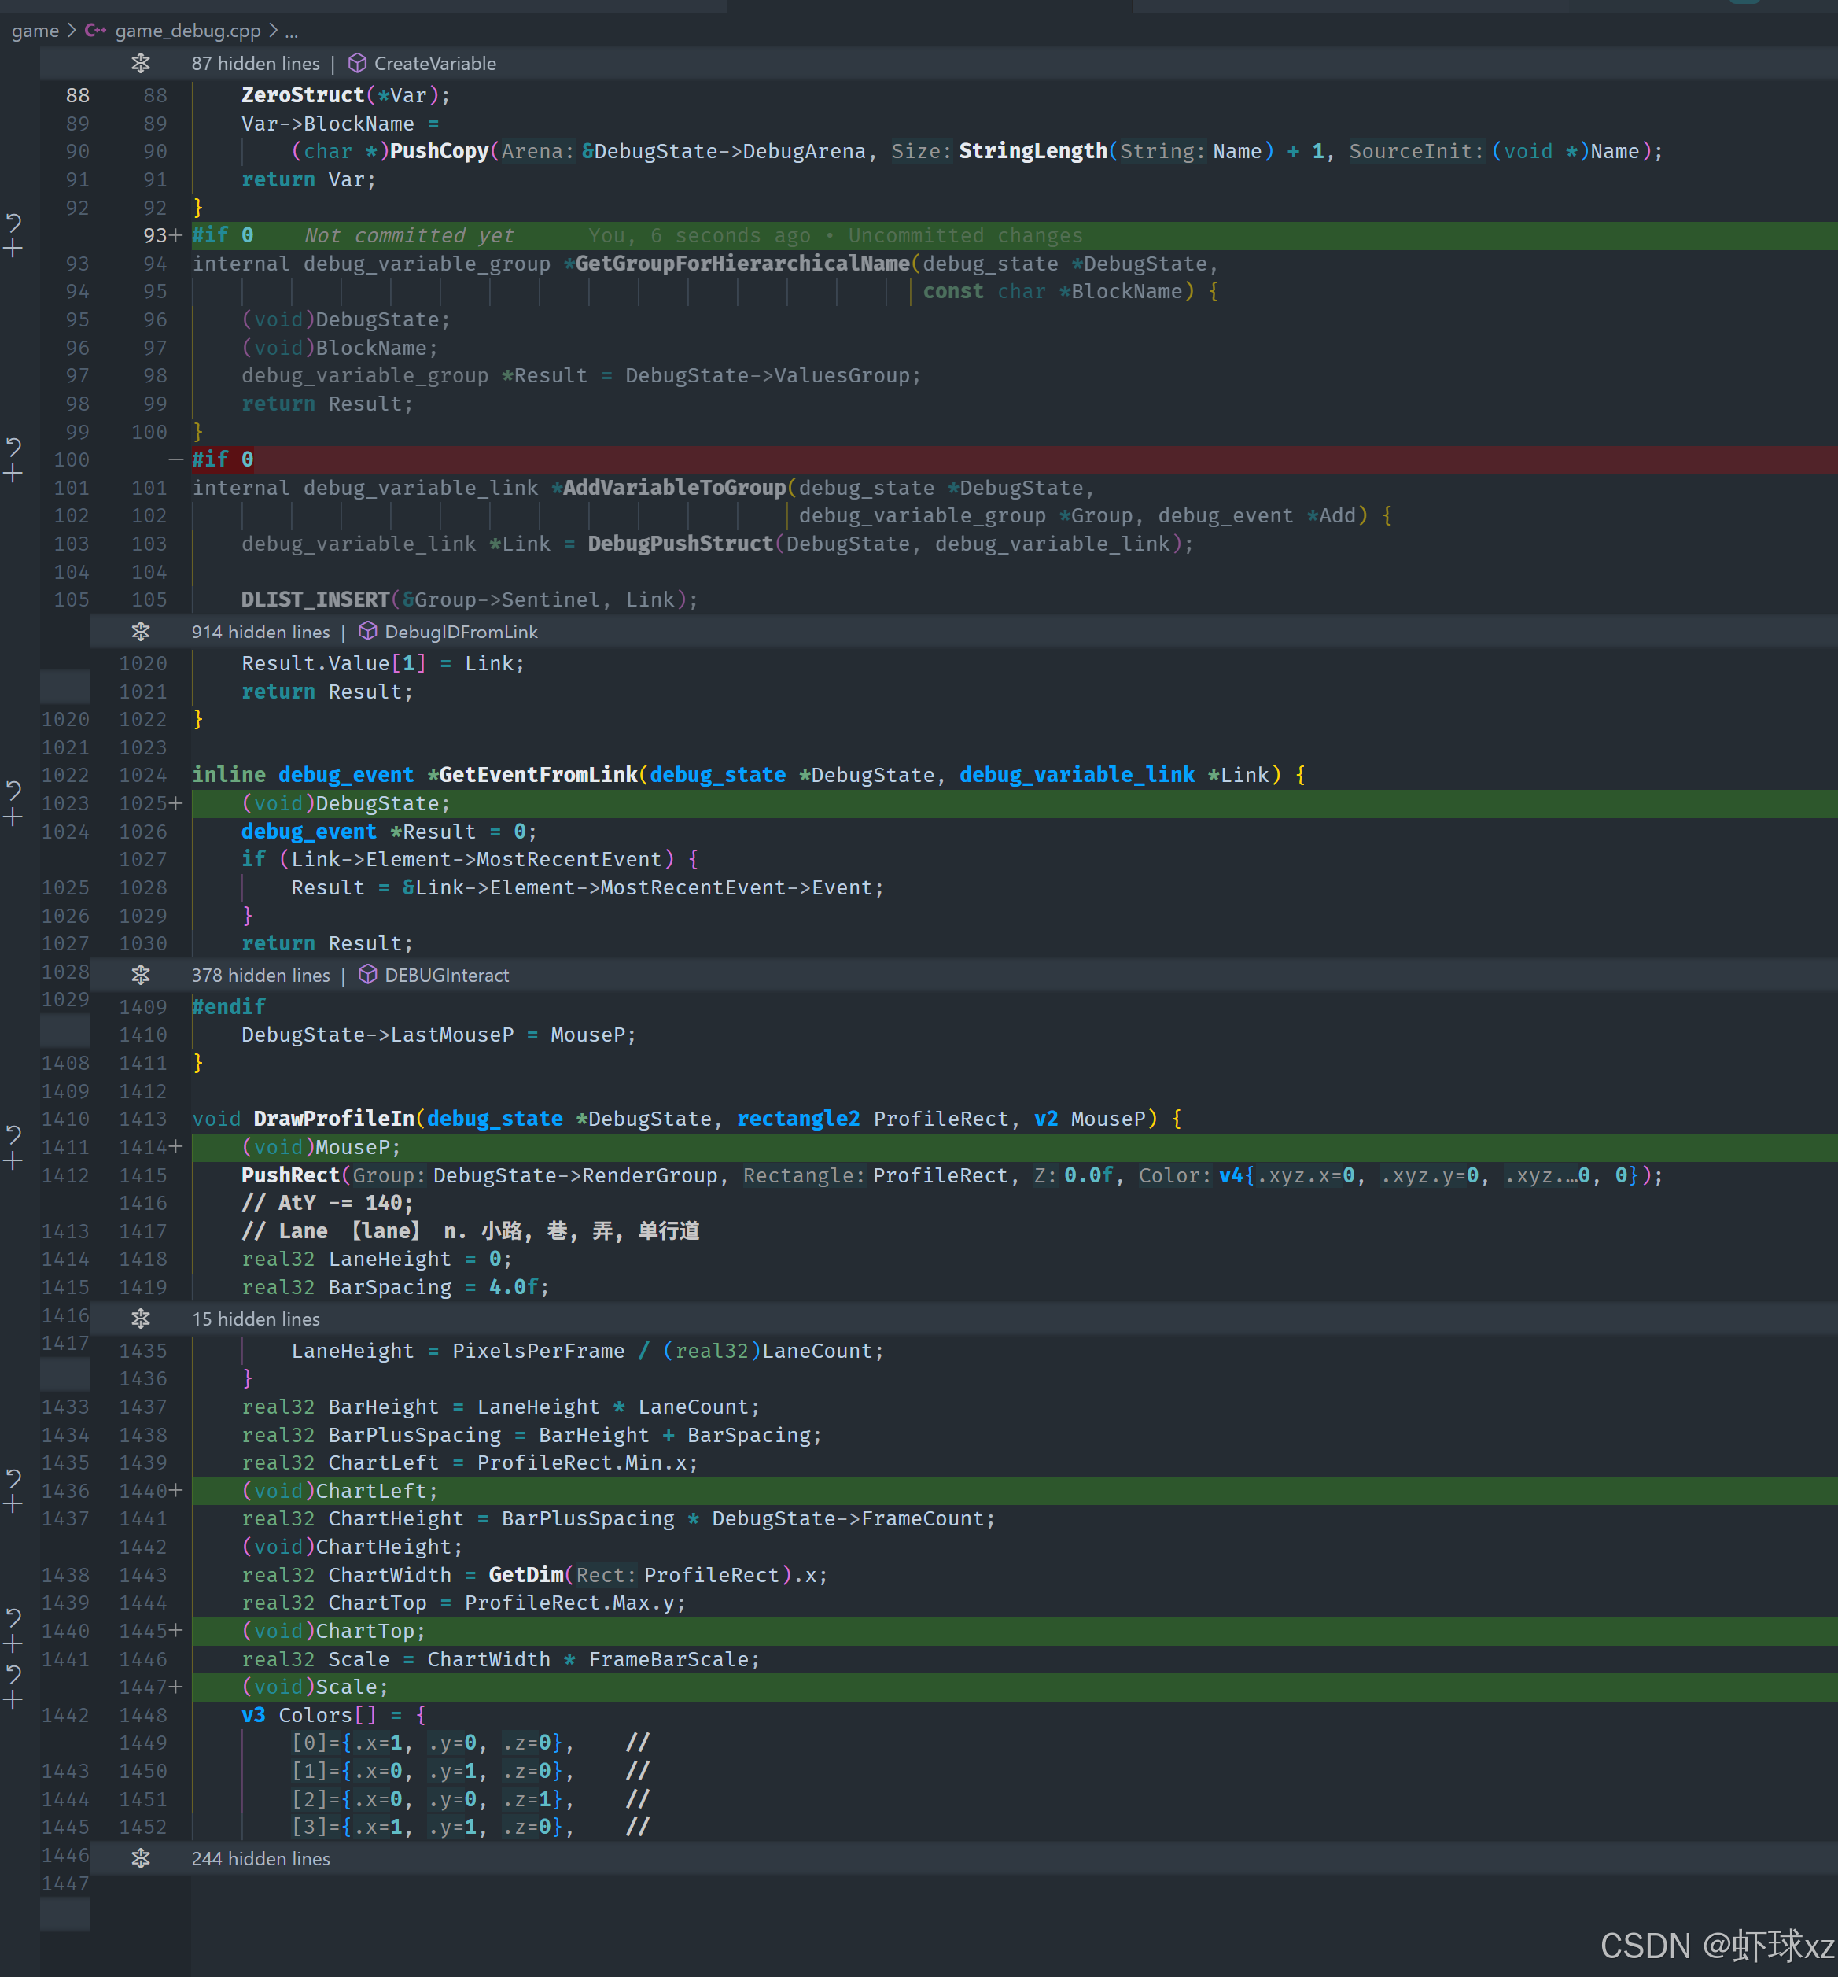
Task: Click the C++ file icon in breadcrumbs
Action: pos(95,31)
